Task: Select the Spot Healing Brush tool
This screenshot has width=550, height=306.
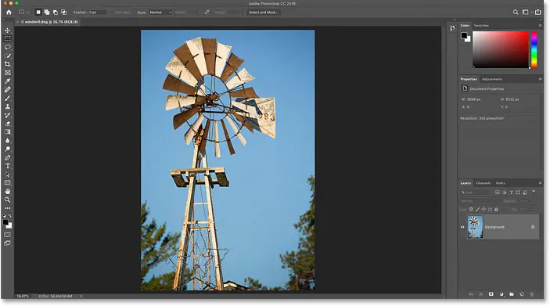Action: pyautogui.click(x=7, y=89)
